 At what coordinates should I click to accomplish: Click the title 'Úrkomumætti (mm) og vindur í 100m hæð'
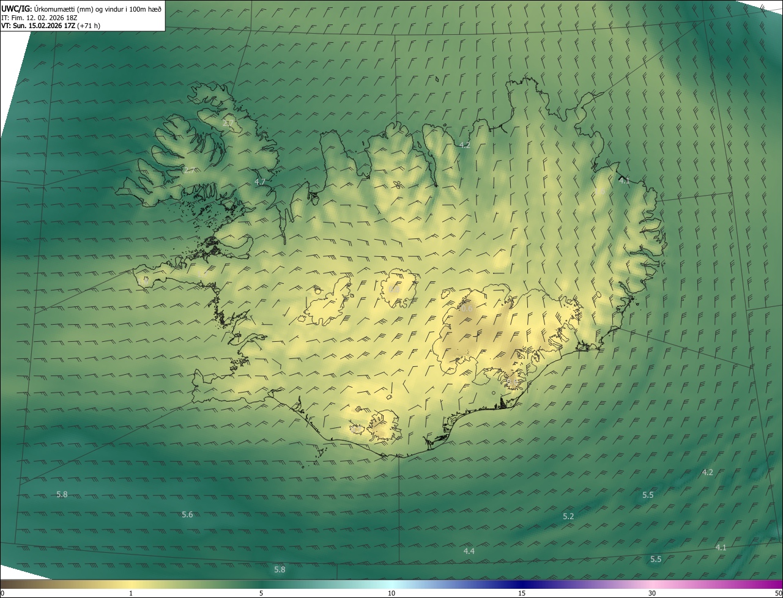[98, 9]
